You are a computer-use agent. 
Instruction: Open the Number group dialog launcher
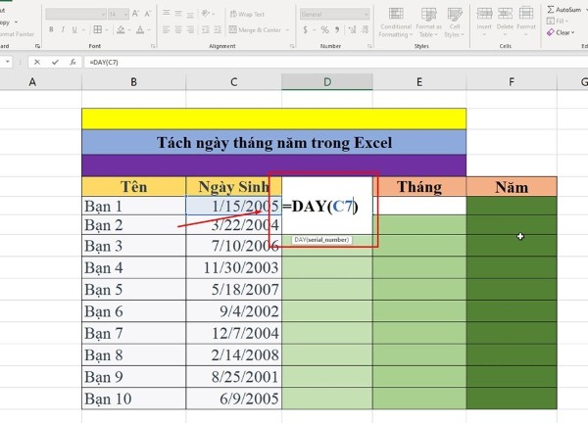(x=369, y=46)
